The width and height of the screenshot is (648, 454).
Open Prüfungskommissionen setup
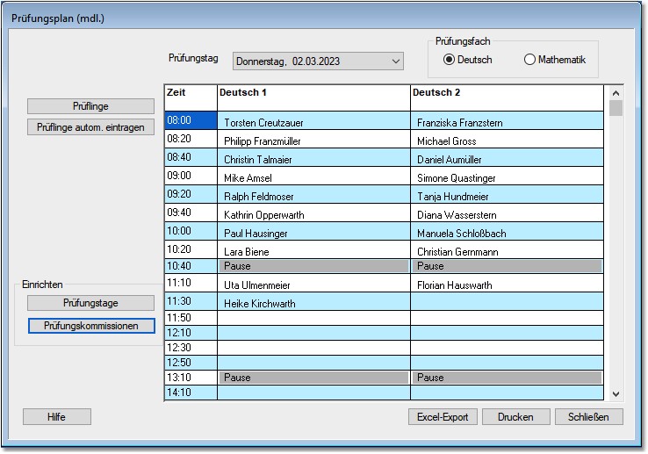[90, 326]
